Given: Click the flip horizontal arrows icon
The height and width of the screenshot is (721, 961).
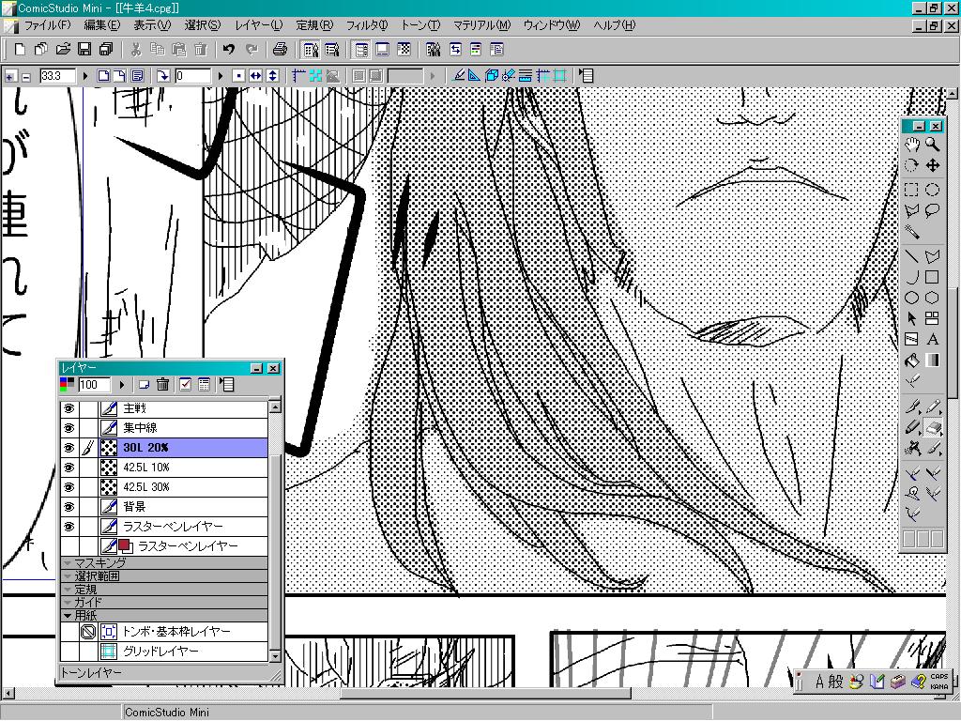Looking at the screenshot, I should coord(255,76).
